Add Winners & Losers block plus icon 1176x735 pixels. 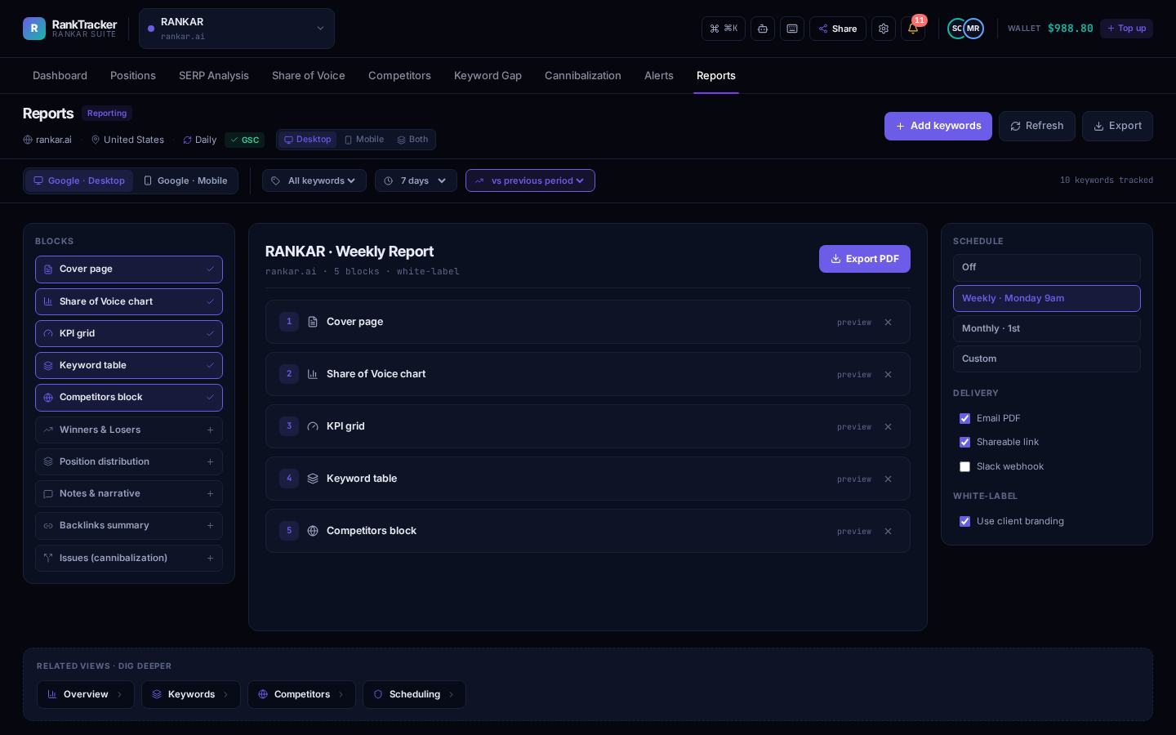210,430
